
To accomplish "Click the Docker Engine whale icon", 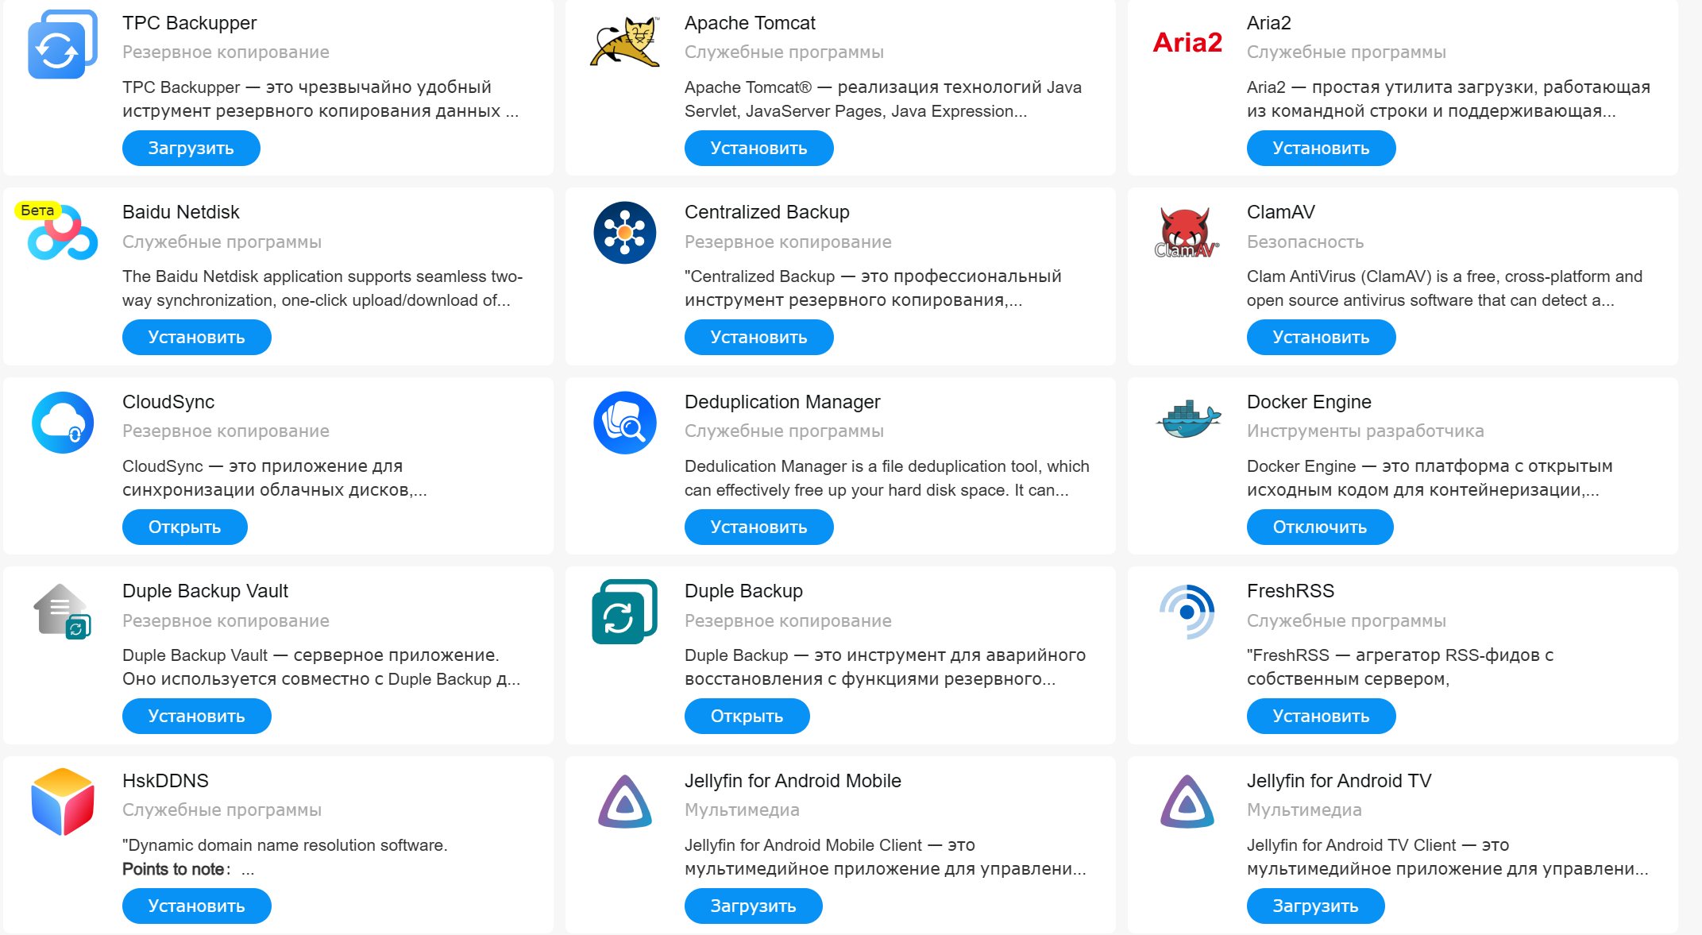I will tap(1188, 419).
